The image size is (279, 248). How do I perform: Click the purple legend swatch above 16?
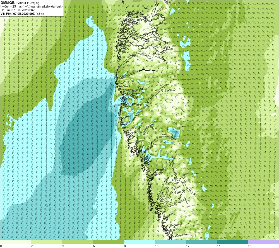pos(263,242)
